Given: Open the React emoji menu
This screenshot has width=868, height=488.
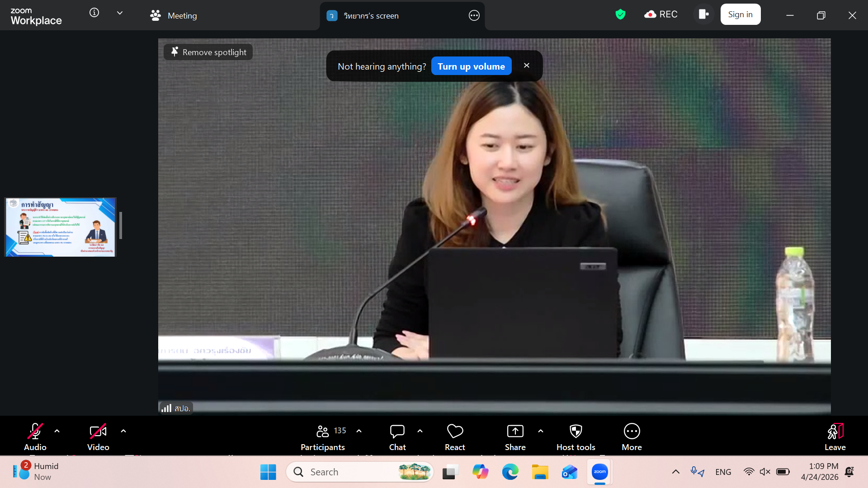Looking at the screenshot, I should [455, 432].
